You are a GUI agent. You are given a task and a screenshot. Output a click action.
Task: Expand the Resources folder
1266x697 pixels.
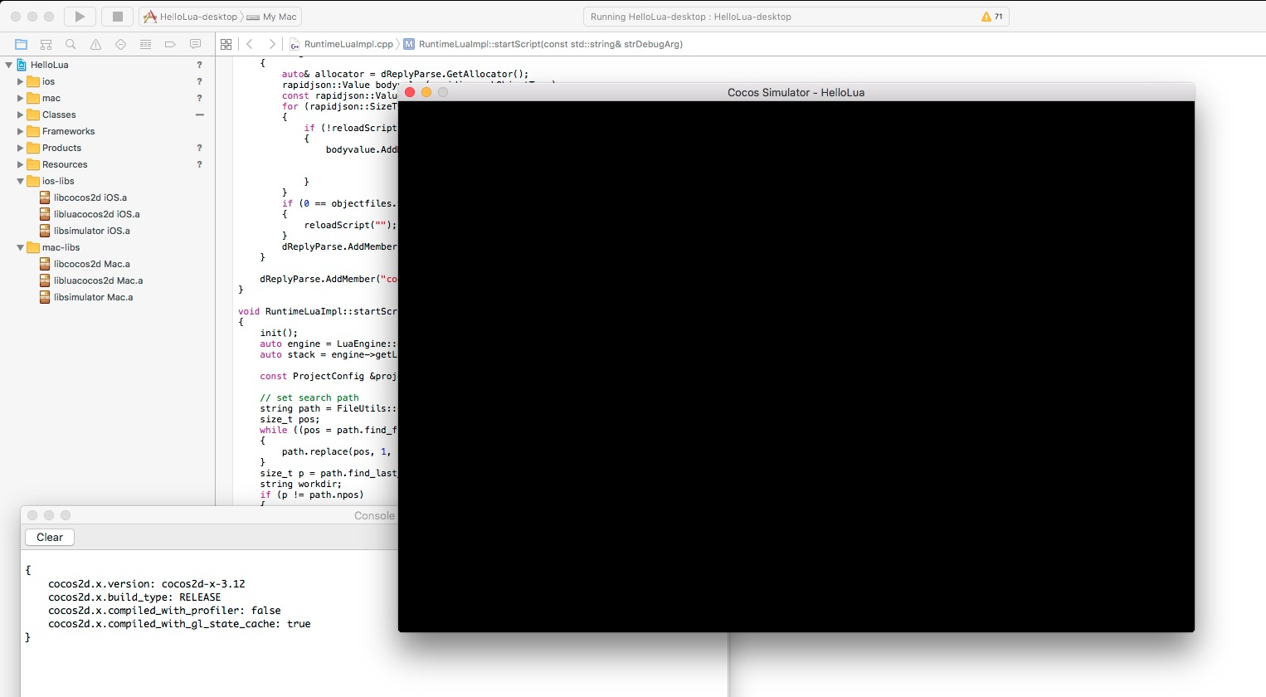click(x=21, y=164)
